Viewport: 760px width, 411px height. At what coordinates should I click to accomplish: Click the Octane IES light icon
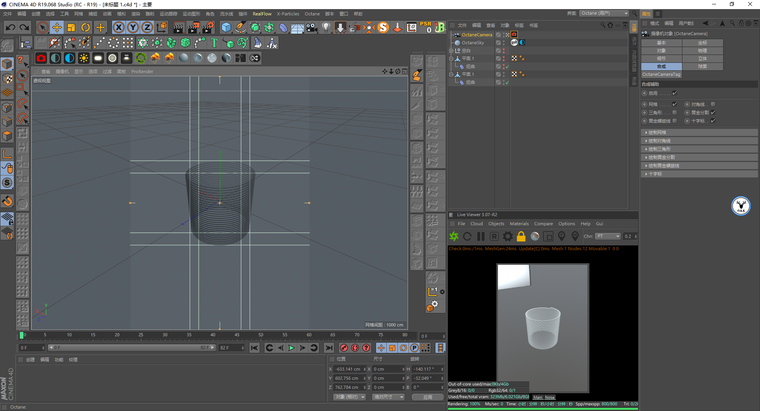click(126, 58)
